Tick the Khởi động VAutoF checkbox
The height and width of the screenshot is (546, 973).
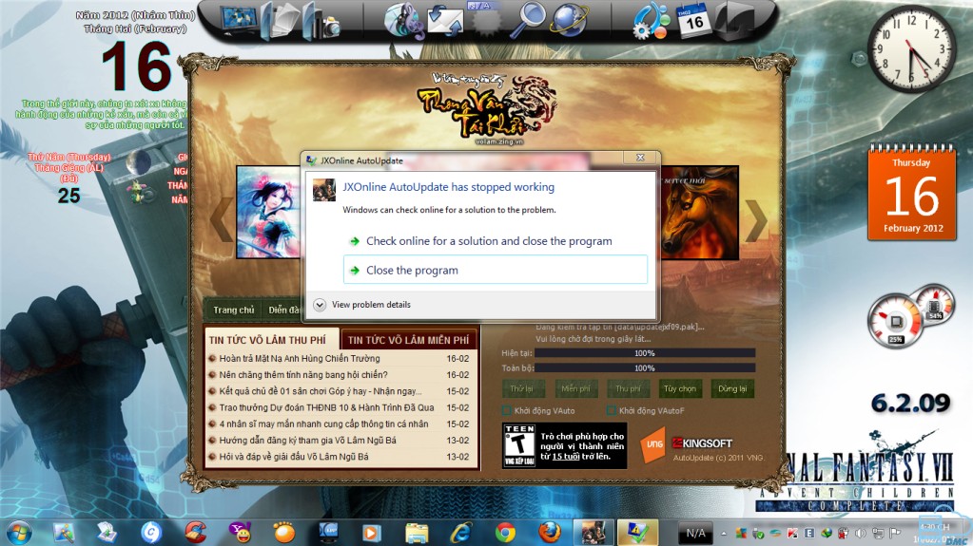[611, 410]
